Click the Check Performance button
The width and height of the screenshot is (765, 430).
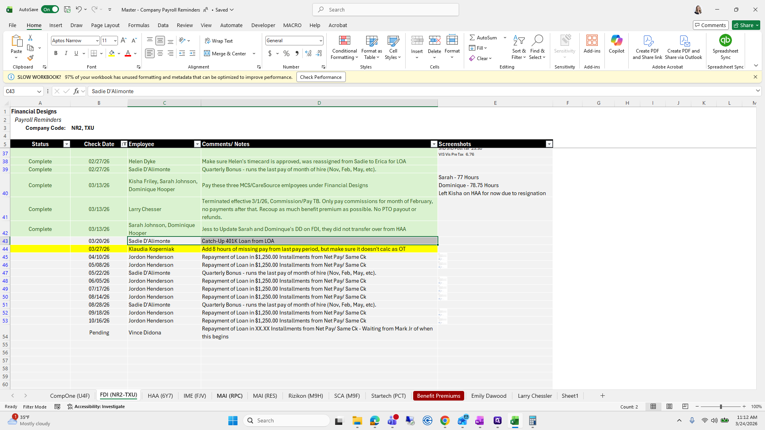pyautogui.click(x=321, y=77)
